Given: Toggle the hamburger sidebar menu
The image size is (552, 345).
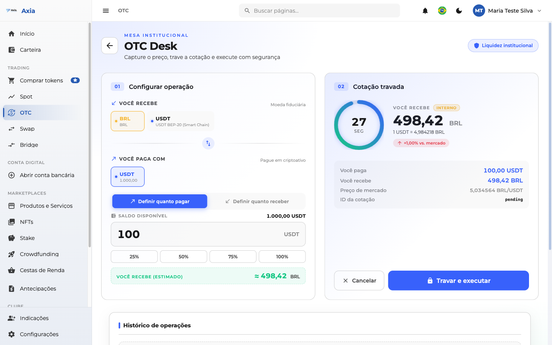Looking at the screenshot, I should (106, 11).
